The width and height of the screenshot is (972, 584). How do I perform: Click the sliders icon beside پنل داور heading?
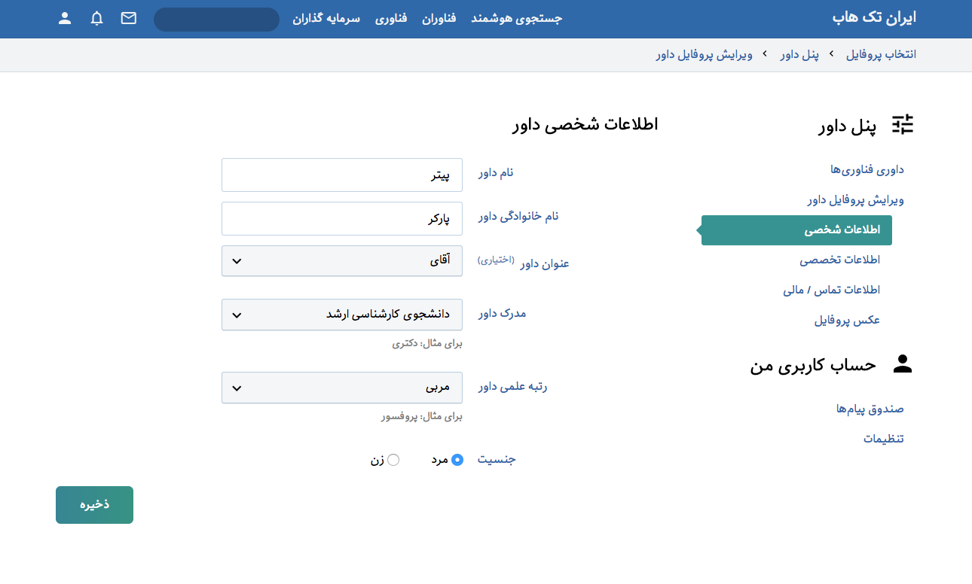pyautogui.click(x=903, y=123)
